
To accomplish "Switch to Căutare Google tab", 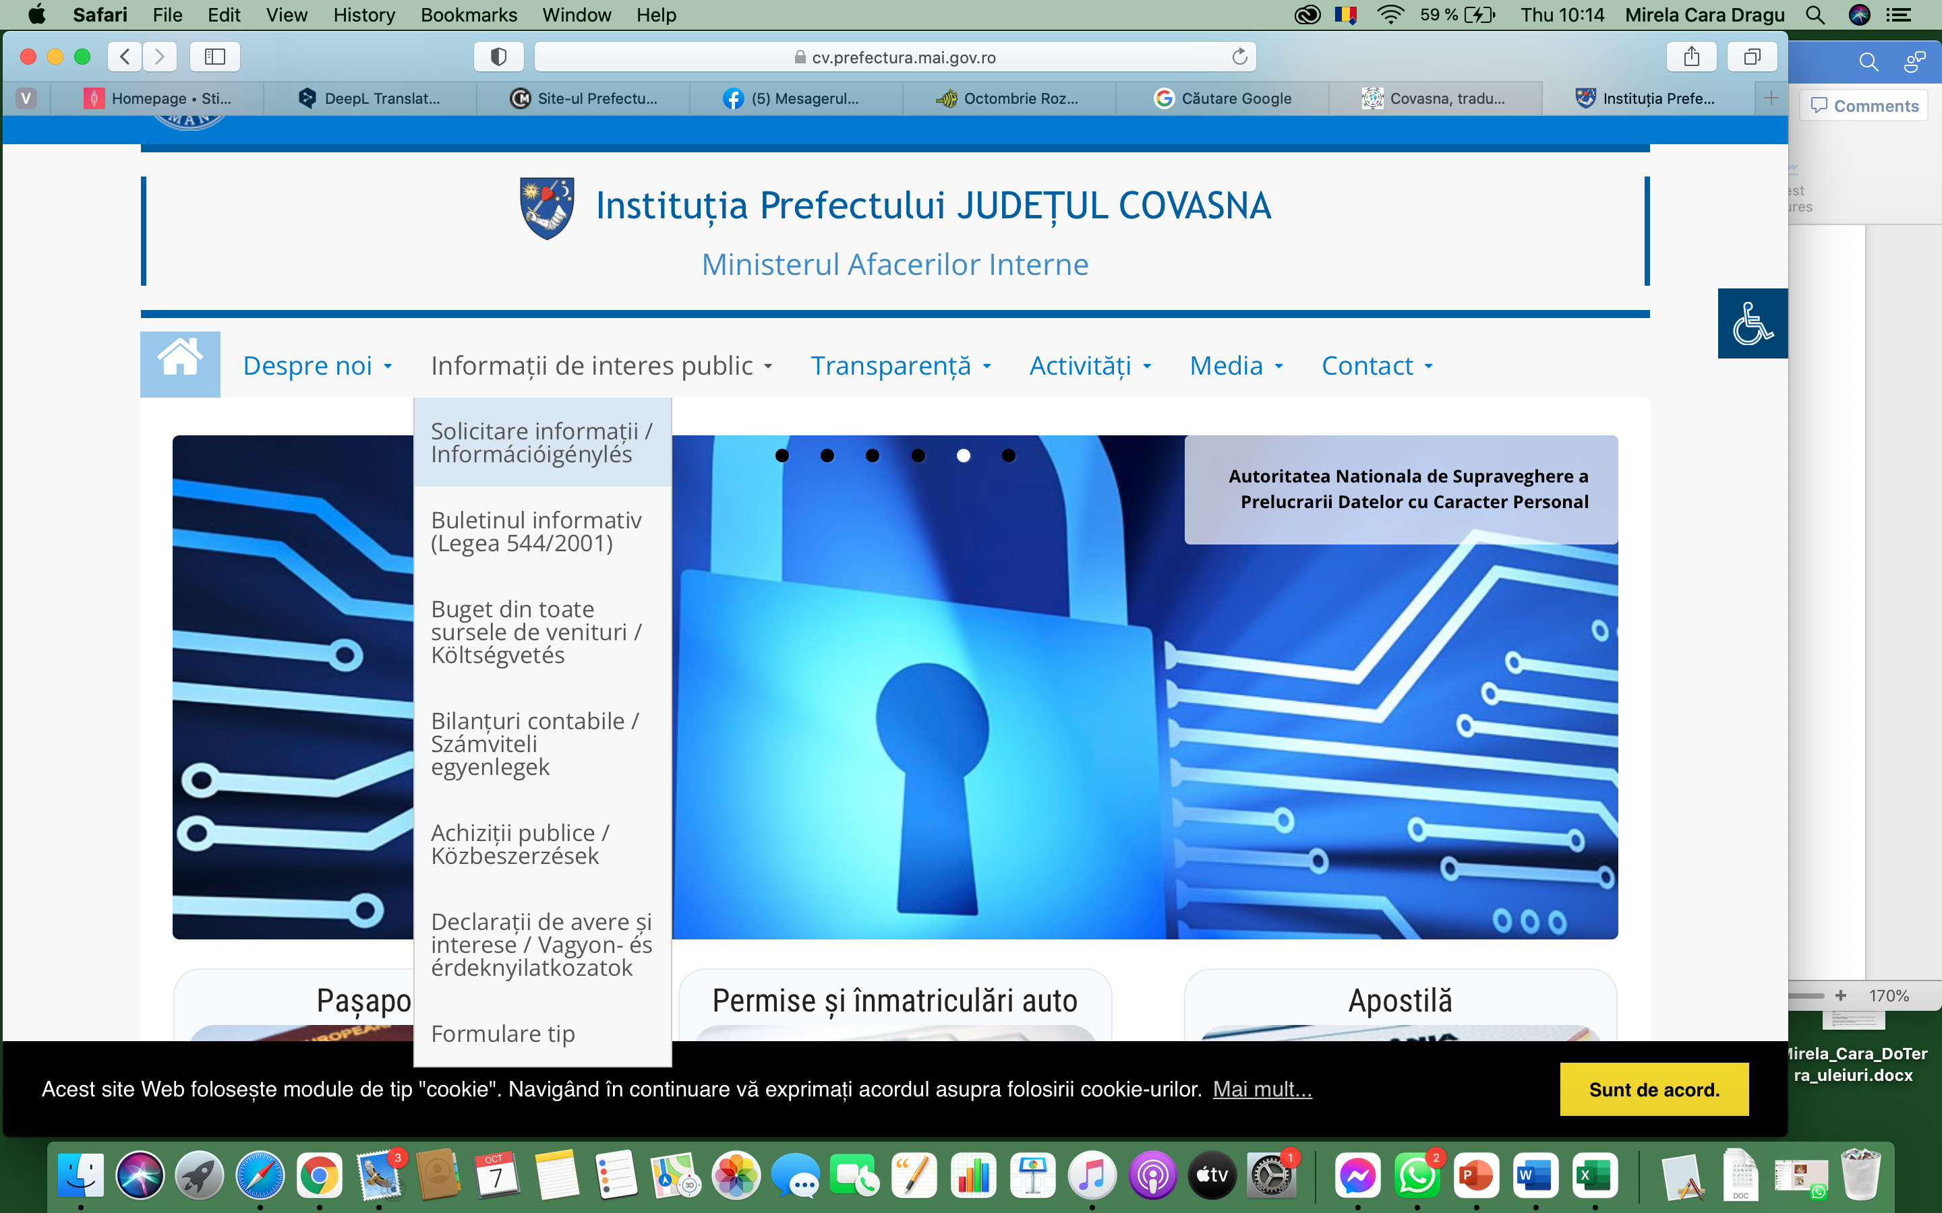I will (x=1222, y=98).
